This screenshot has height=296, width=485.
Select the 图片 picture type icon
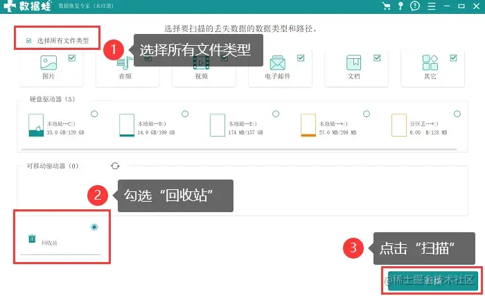point(48,62)
